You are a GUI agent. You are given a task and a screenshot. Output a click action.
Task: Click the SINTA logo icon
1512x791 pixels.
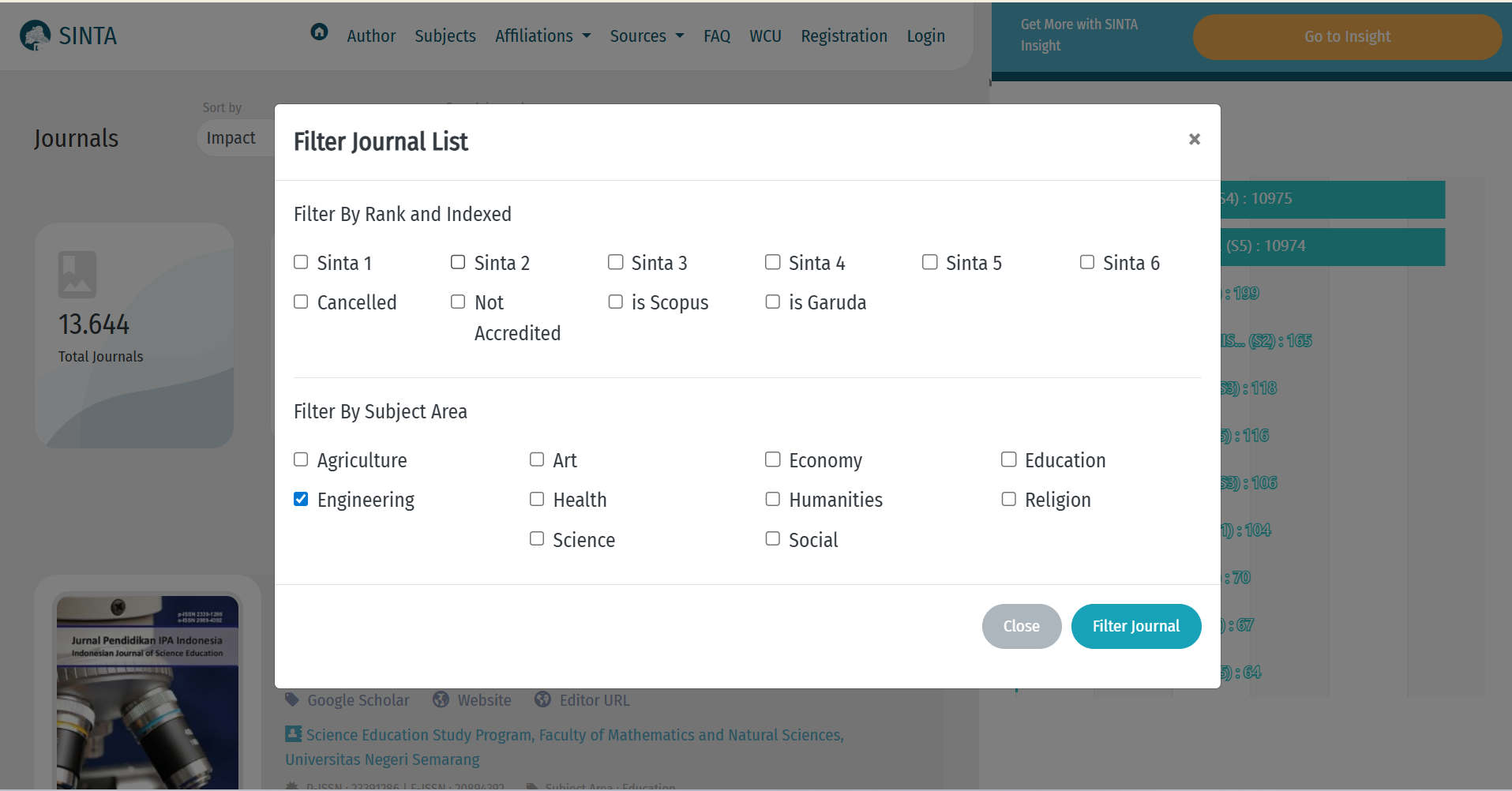[35, 36]
